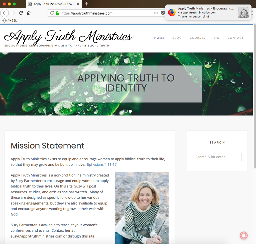Open page actions three-dots menu

coord(156,13)
